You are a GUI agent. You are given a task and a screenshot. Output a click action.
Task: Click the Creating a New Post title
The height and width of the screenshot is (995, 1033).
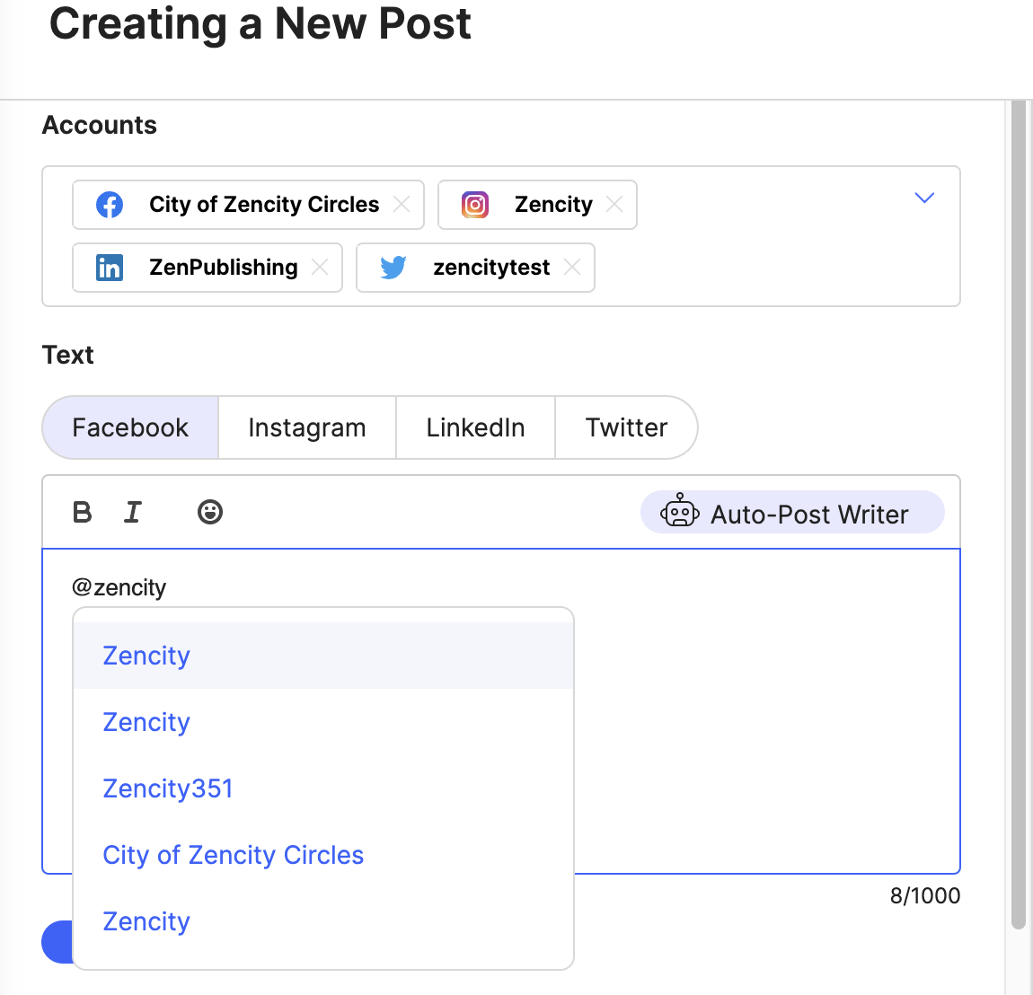click(260, 24)
